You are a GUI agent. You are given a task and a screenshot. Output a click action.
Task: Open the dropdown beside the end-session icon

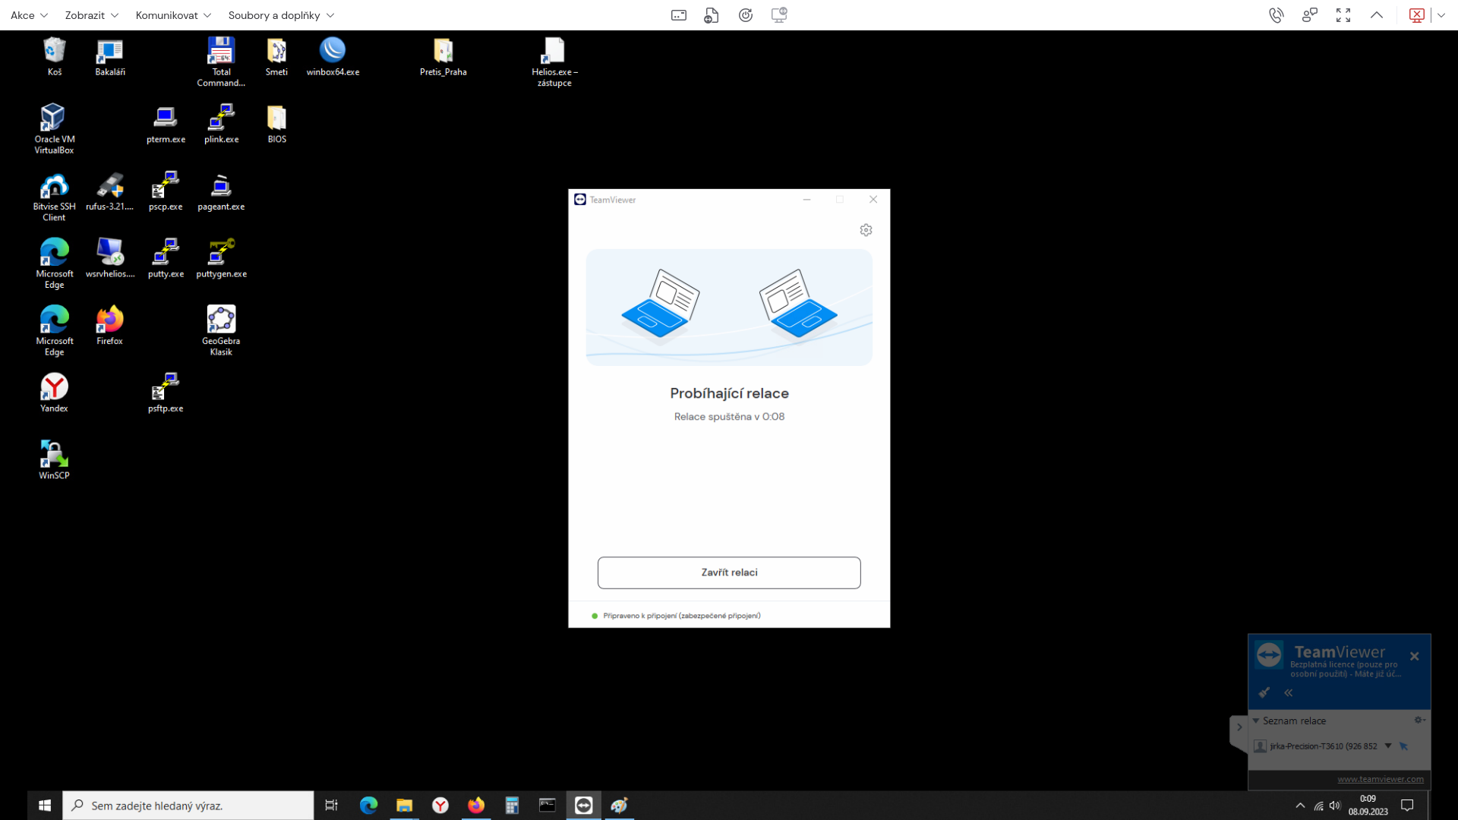click(x=1441, y=14)
